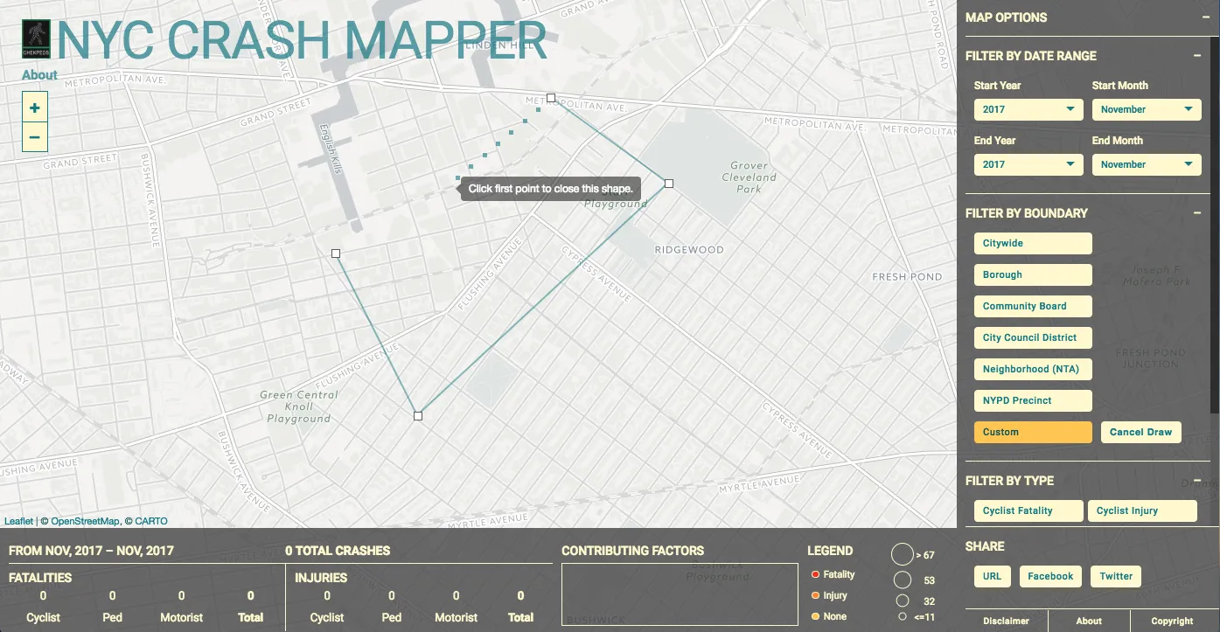Click the legend circle labeled 53

click(903, 579)
